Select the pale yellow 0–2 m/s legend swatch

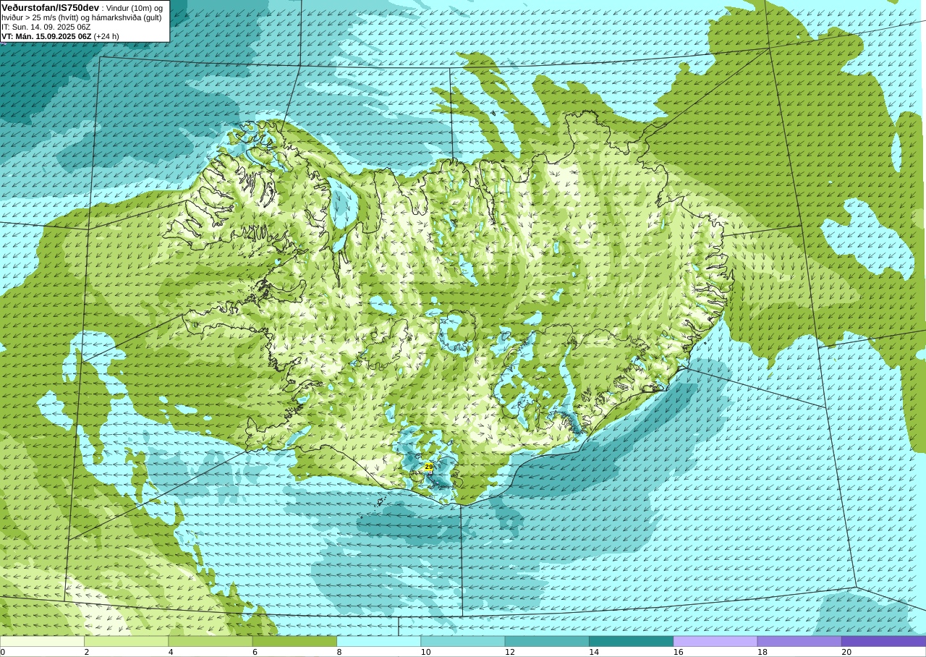tap(42, 641)
